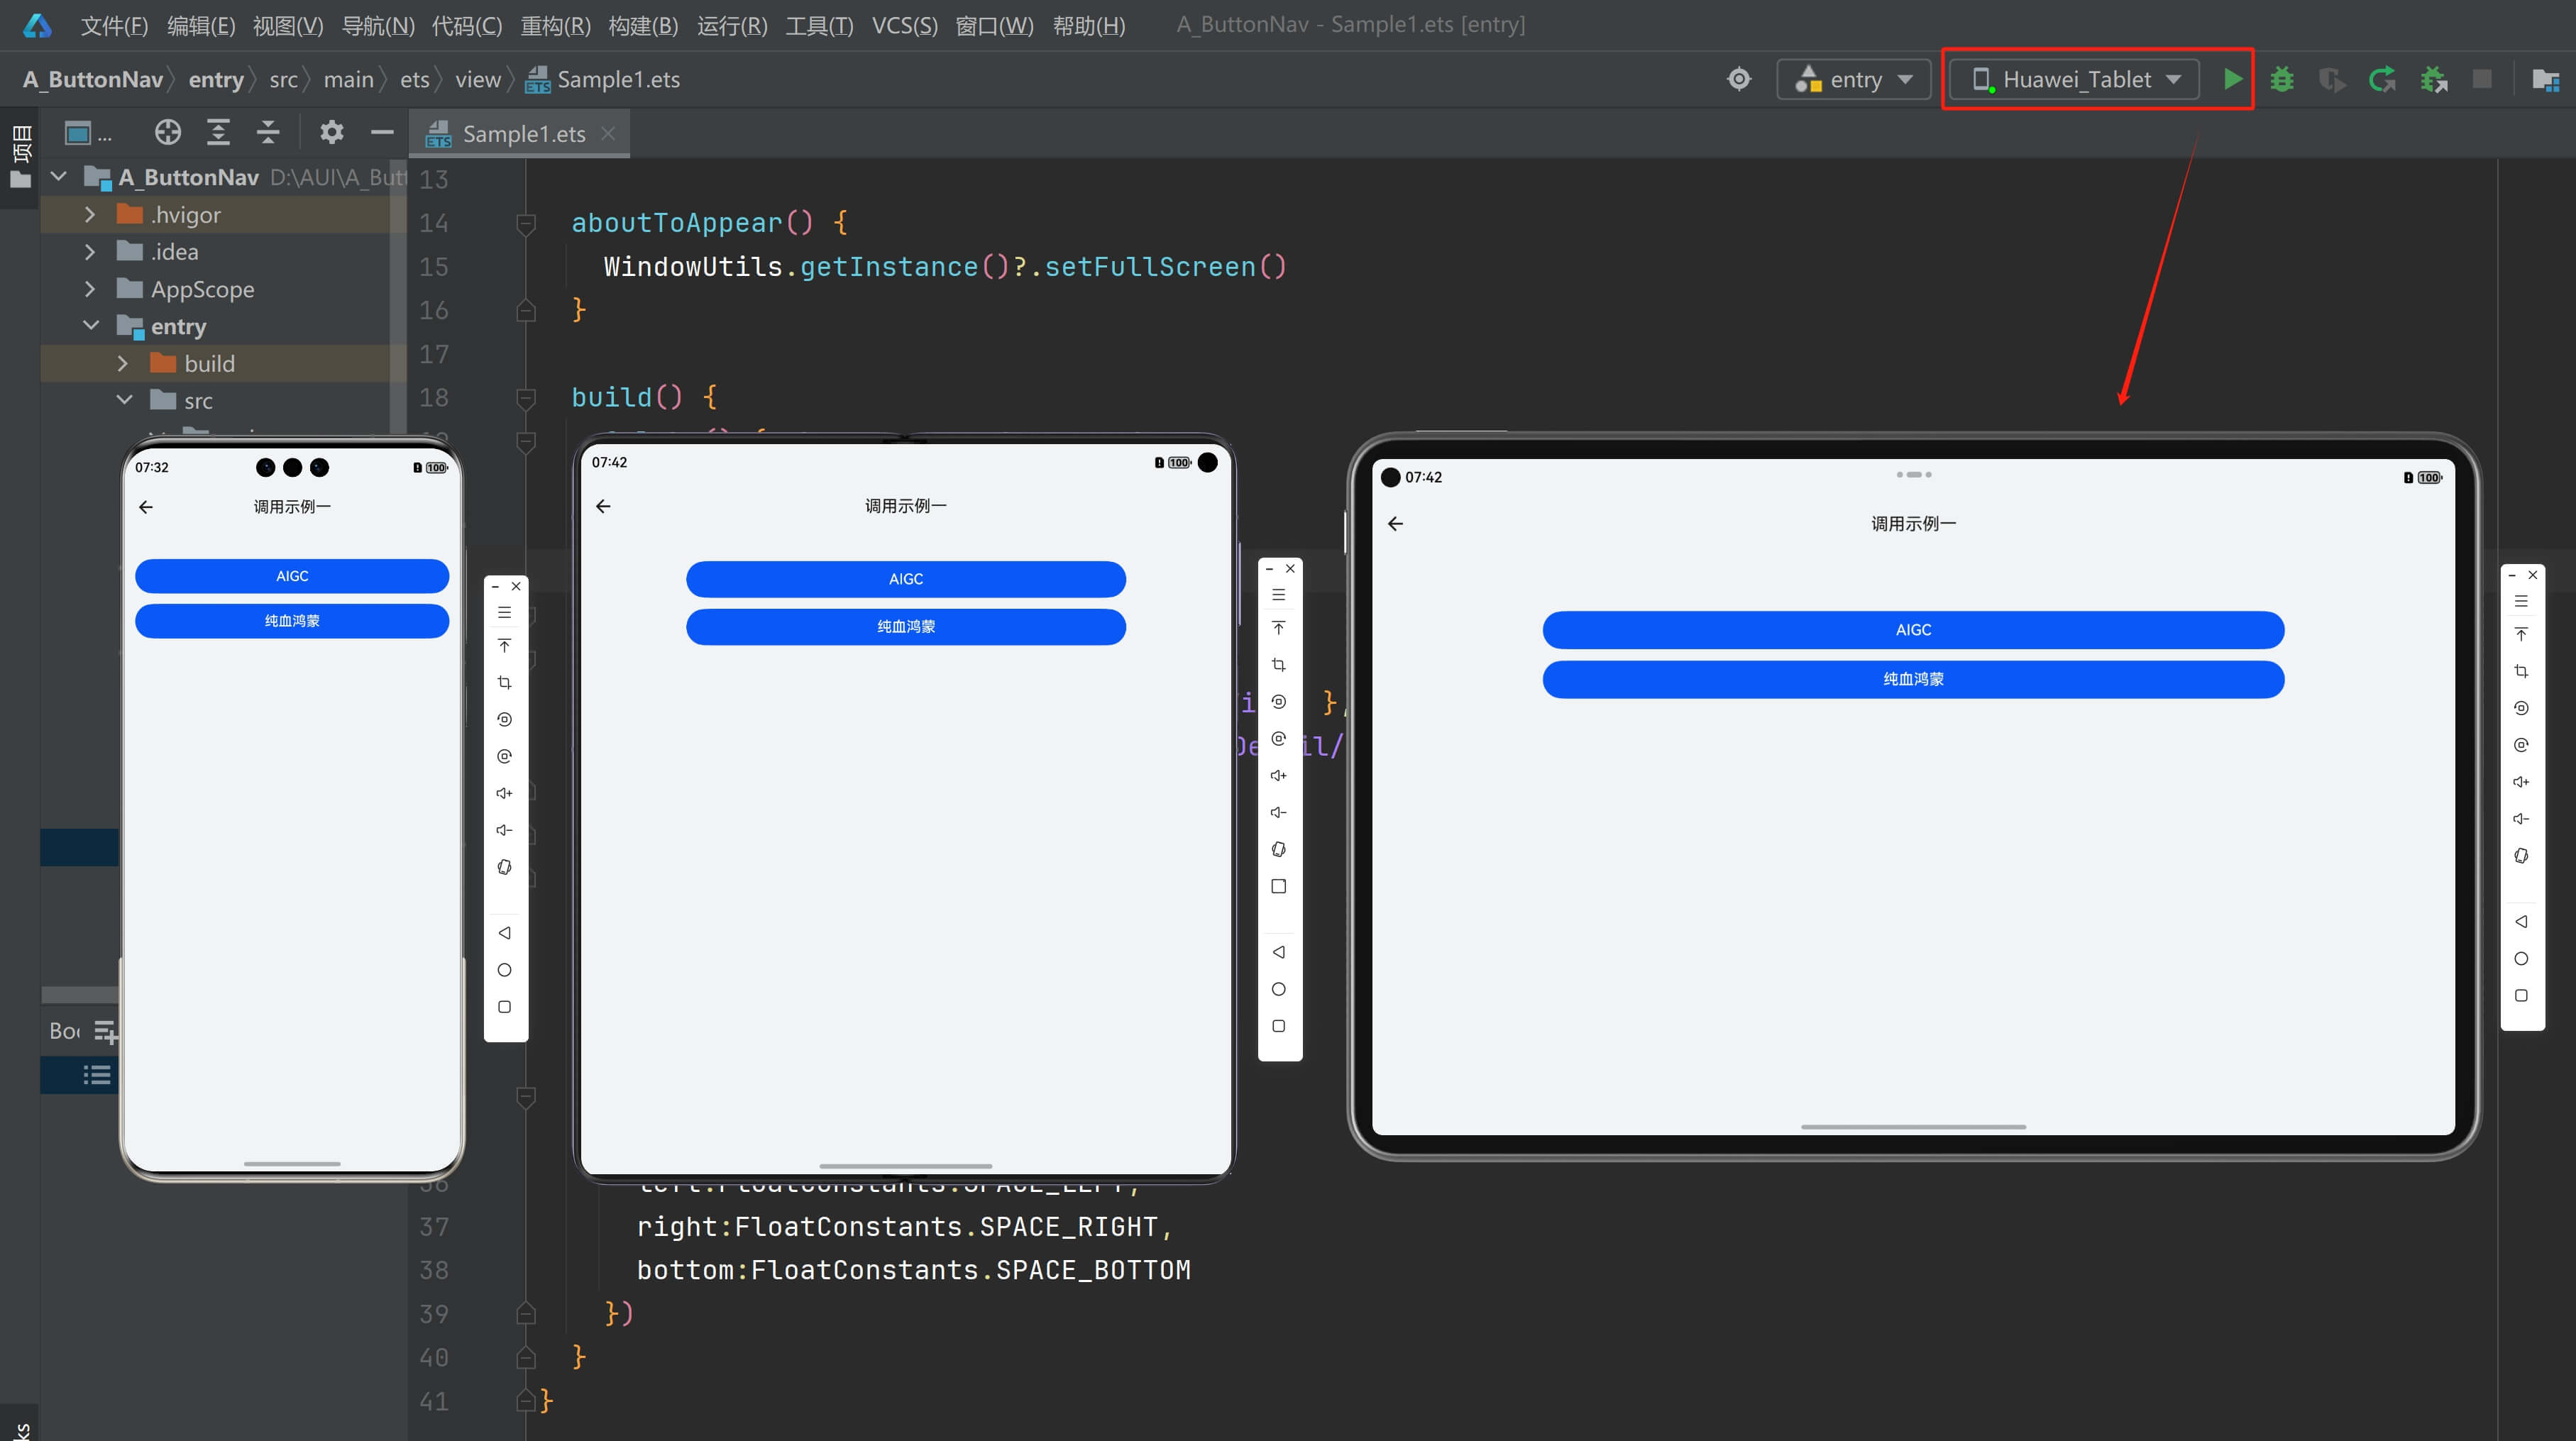Expand the build folder
The image size is (2576, 1441).
[123, 364]
